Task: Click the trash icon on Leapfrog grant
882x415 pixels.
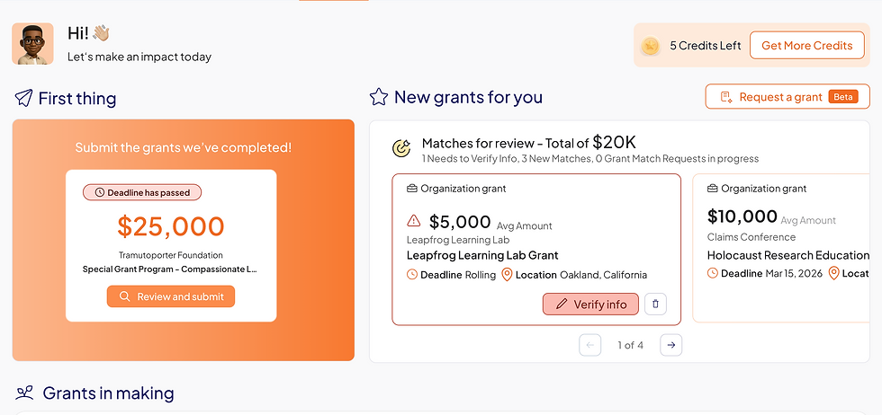Action: tap(655, 305)
